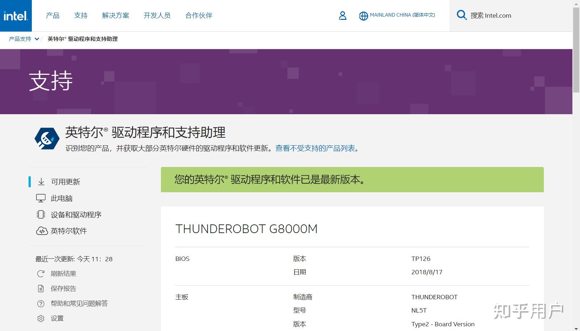Click the BIOS date 2018/8/17

pos(427,272)
